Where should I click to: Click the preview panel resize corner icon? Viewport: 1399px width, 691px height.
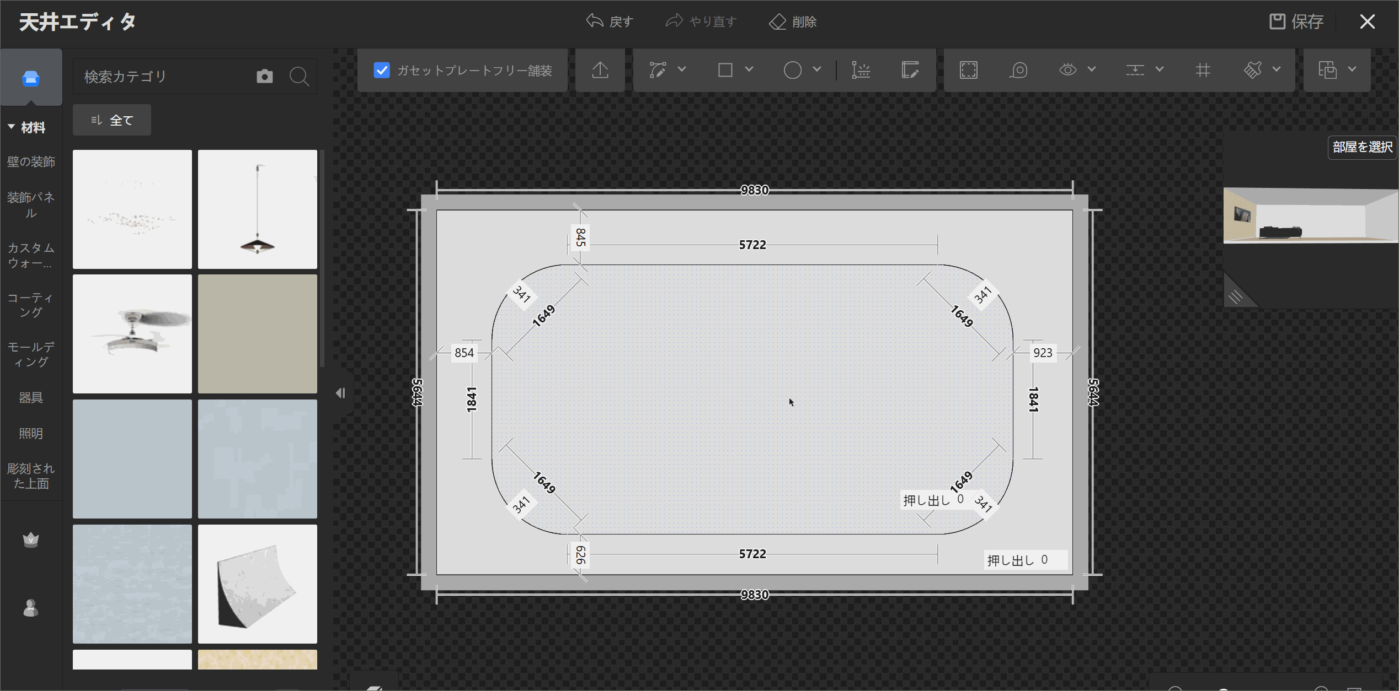(1236, 296)
